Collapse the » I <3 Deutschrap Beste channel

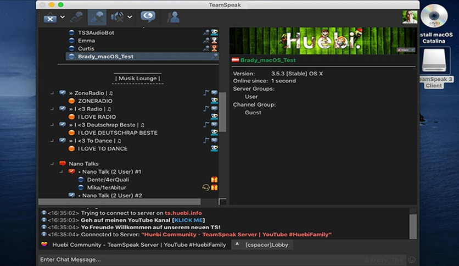click(x=52, y=125)
